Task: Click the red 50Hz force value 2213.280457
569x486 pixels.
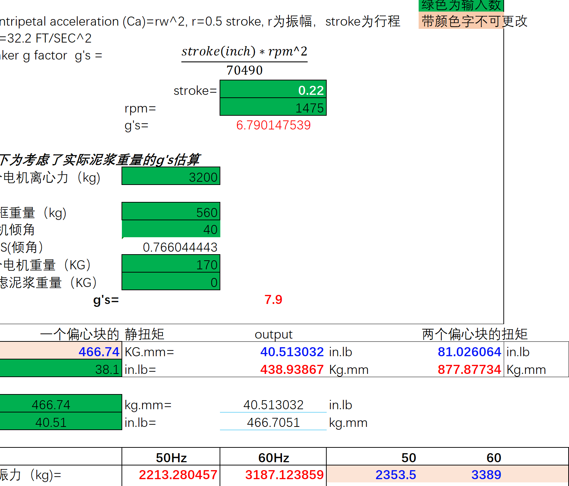Action: click(178, 475)
